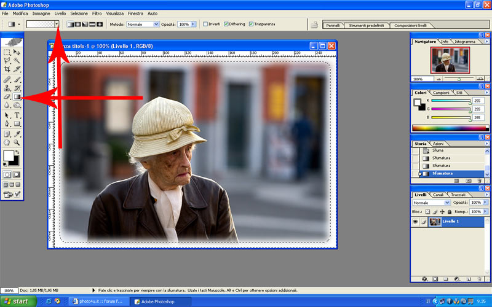
Task: Choose the radial gradient style
Action: (77, 24)
